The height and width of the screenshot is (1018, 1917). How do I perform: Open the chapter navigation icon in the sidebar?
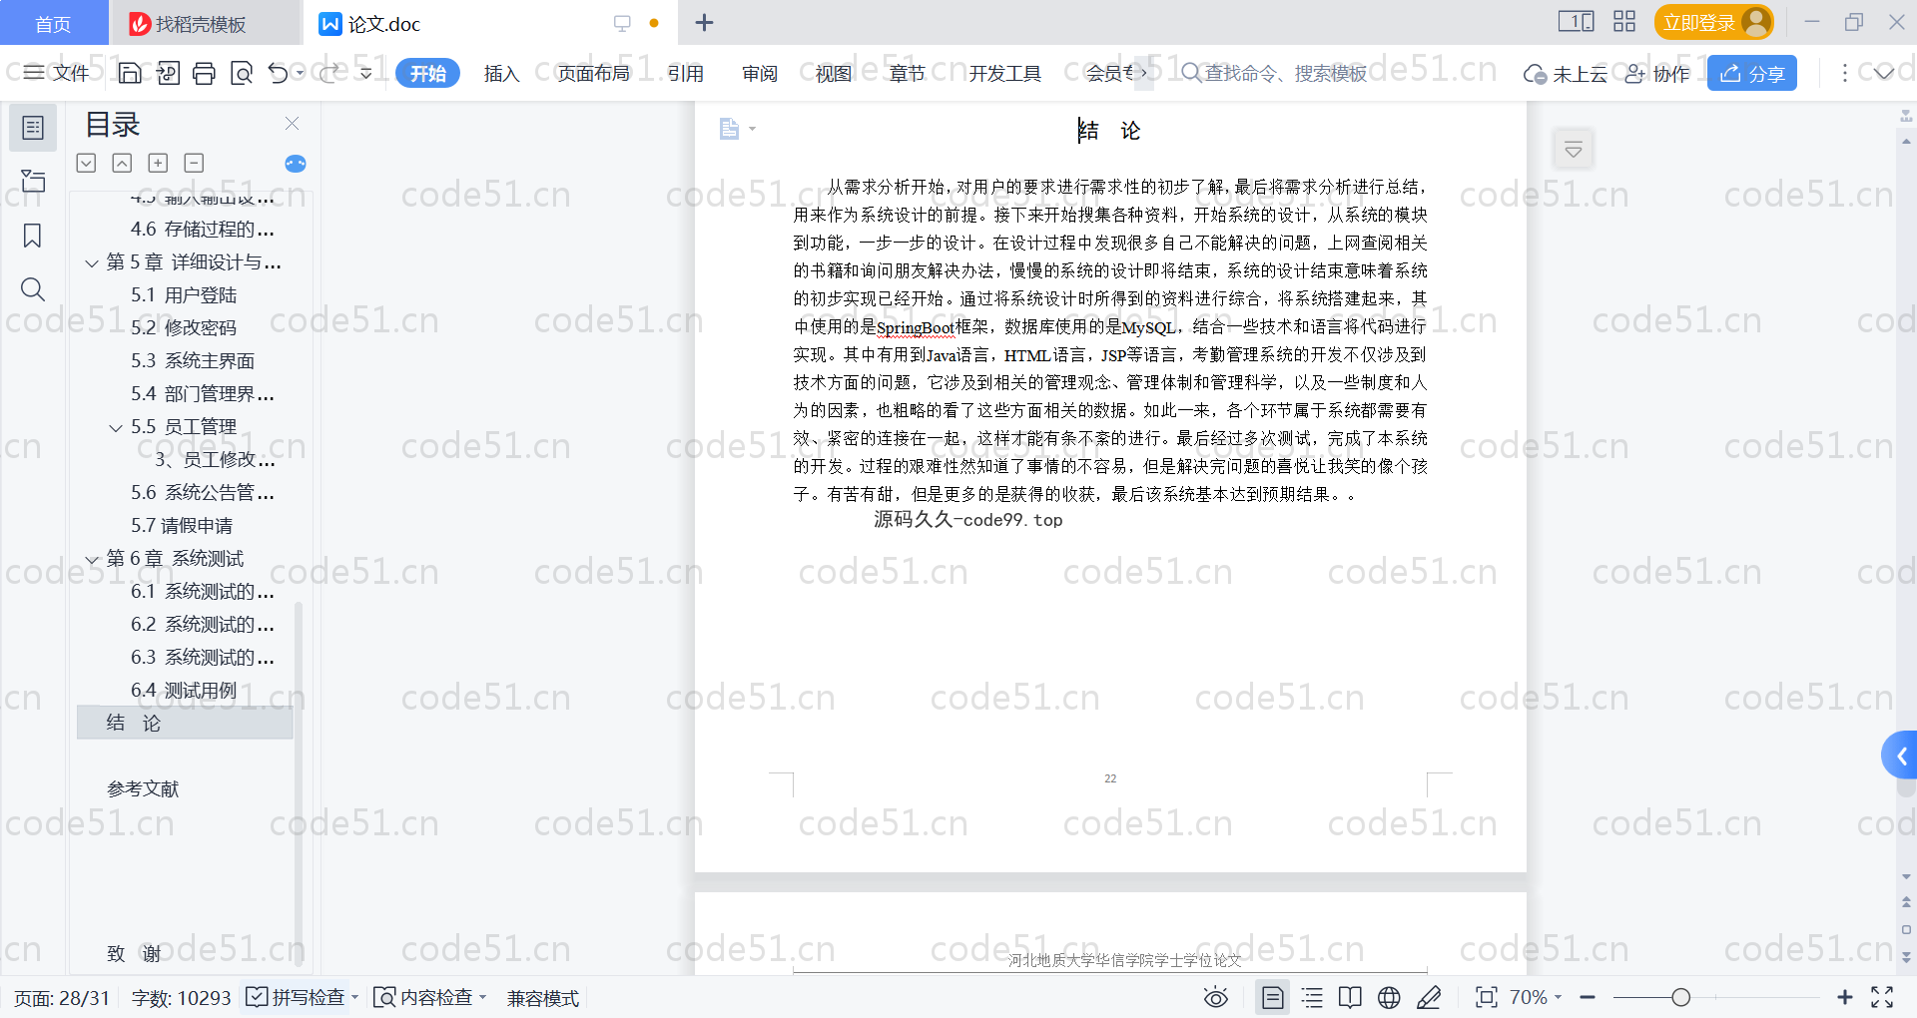[x=33, y=181]
